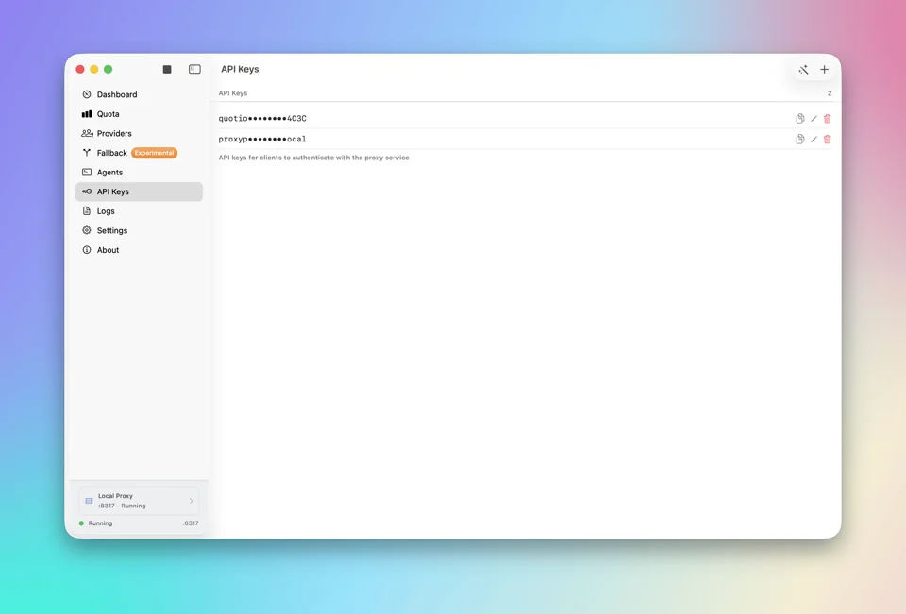
Task: Delete the proxyp key ending ocal
Action: click(828, 140)
